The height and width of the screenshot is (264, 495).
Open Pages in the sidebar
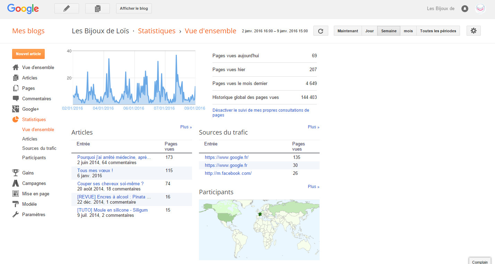click(x=28, y=88)
